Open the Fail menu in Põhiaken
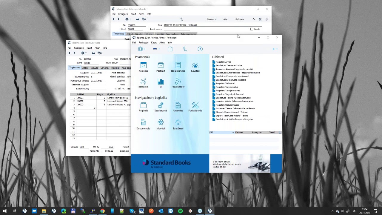This screenshot has width=382, height=215. 134,43
